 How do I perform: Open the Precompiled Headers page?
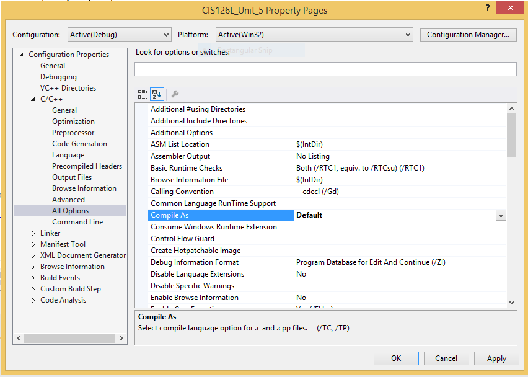pos(87,166)
